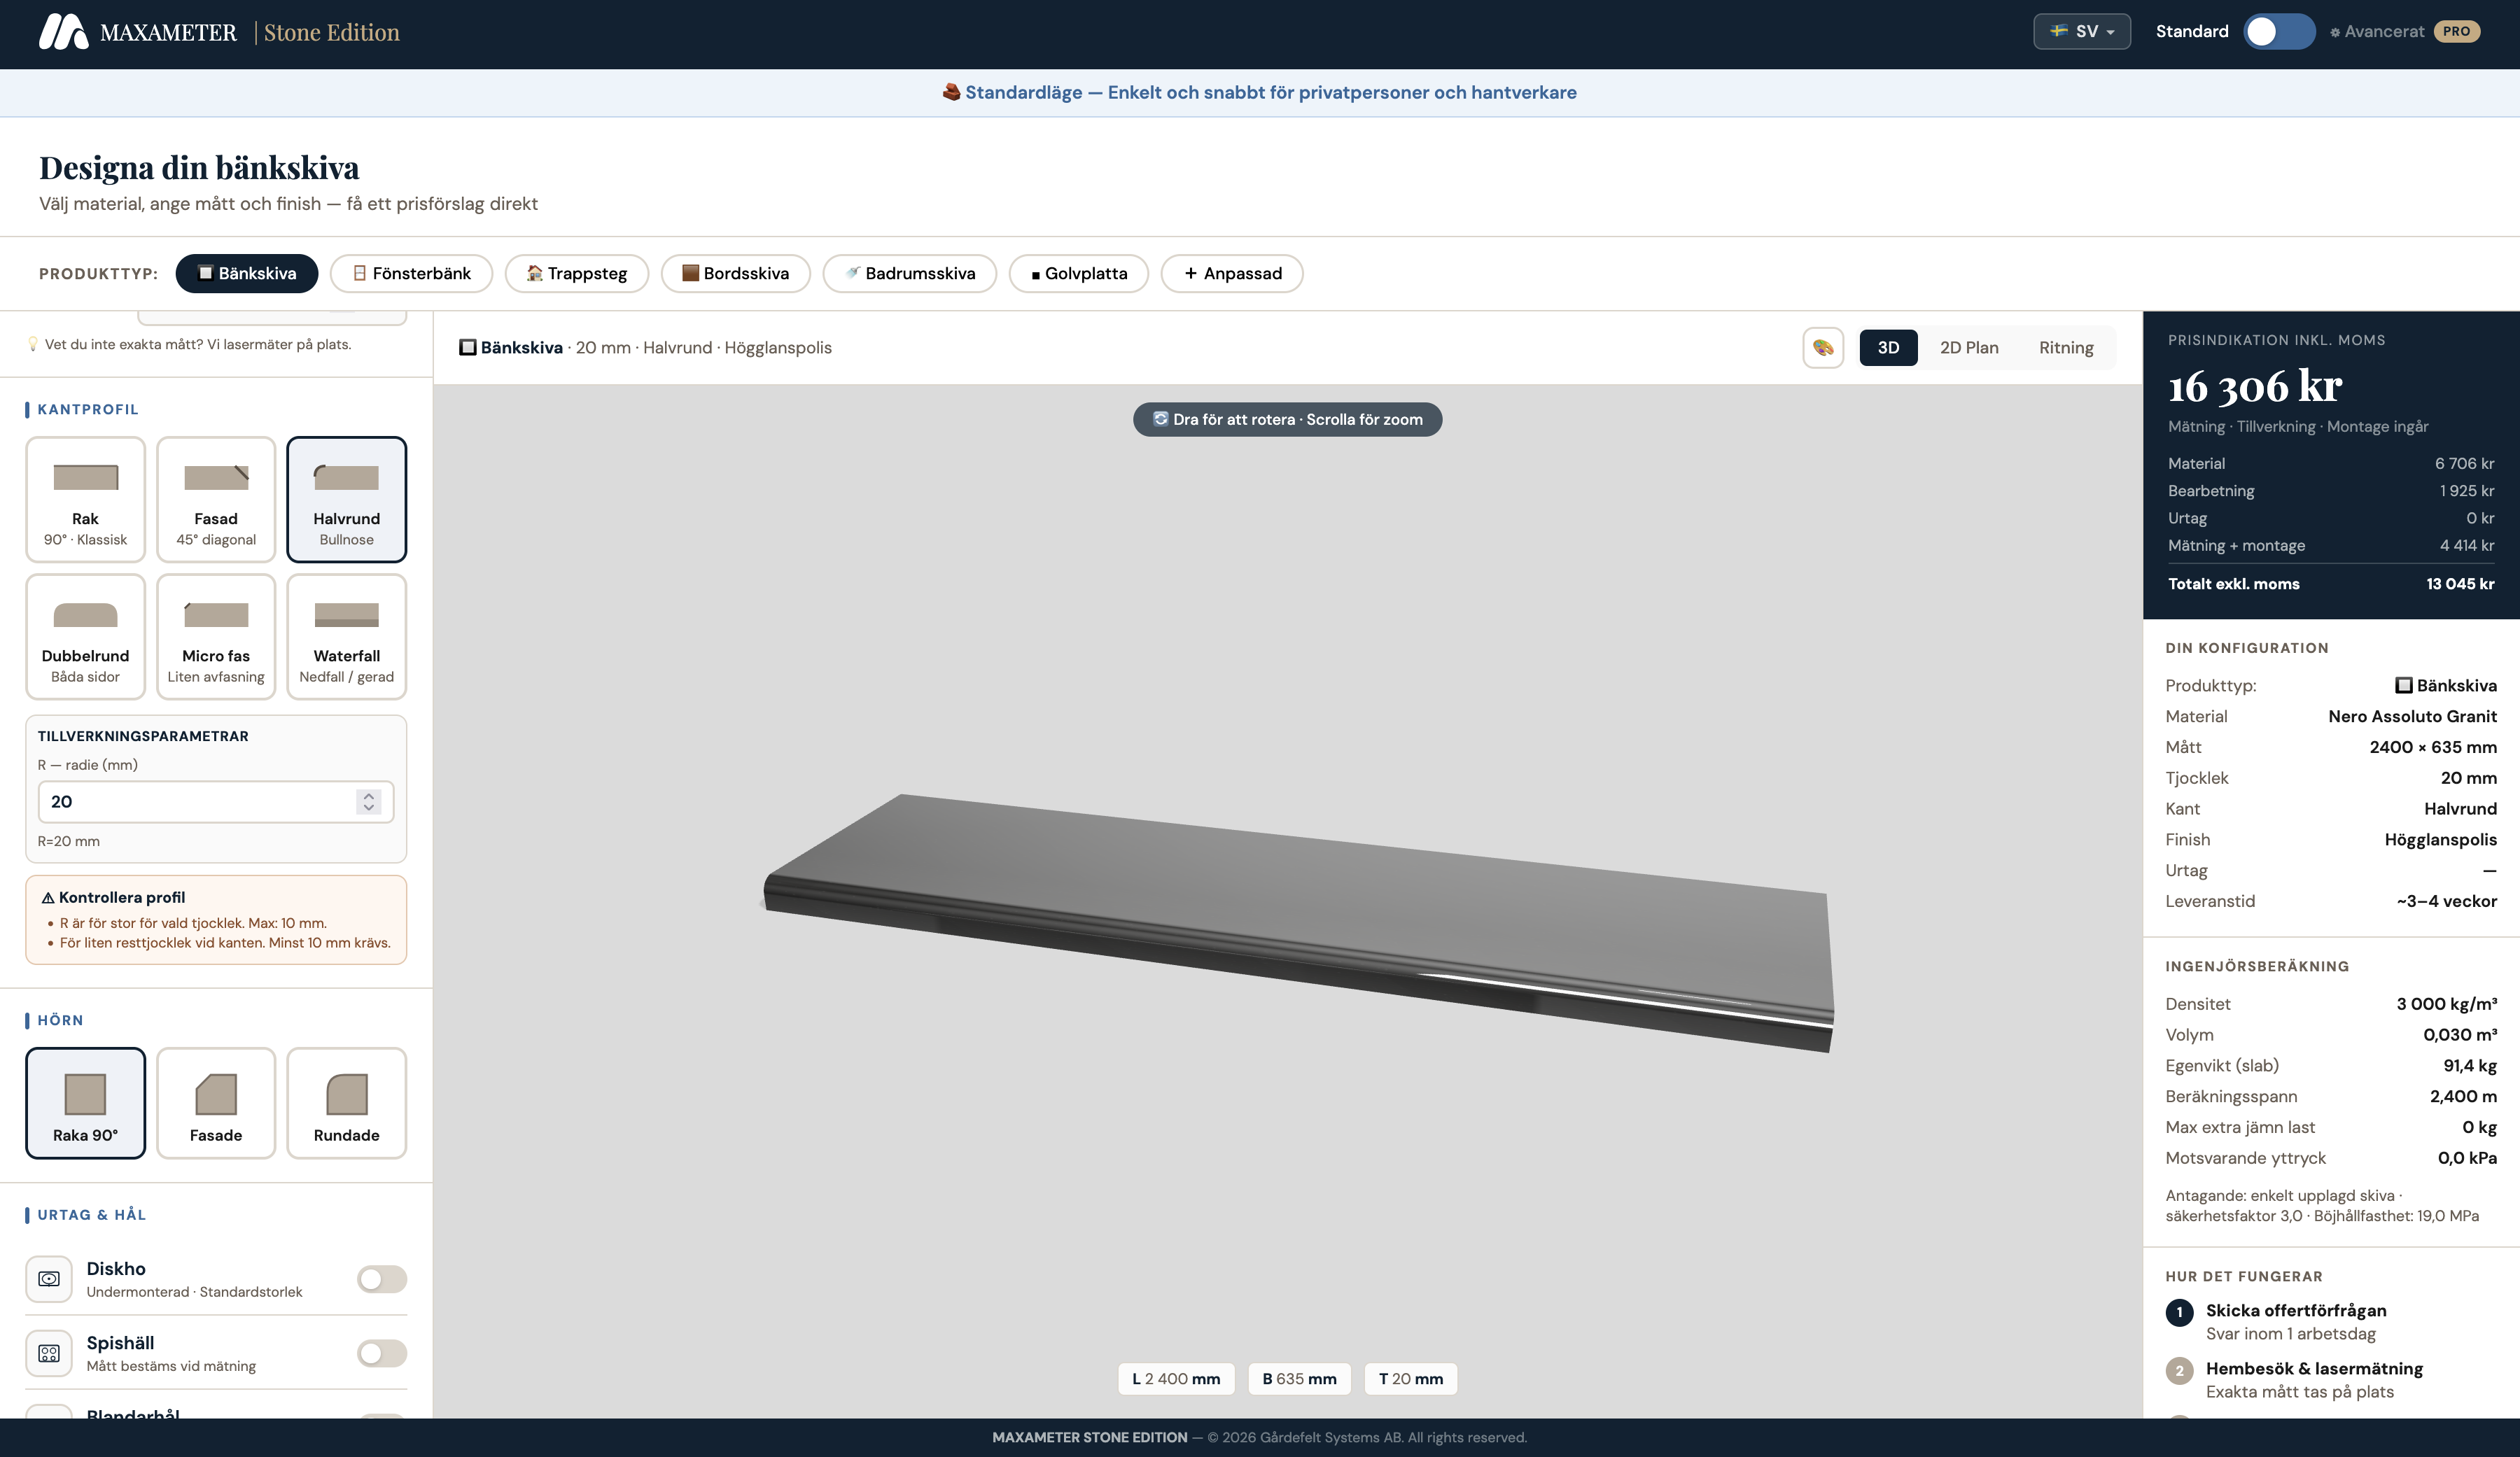Image resolution: width=2520 pixels, height=1457 pixels.
Task: Click the radius stepper arrows
Action: click(369, 801)
